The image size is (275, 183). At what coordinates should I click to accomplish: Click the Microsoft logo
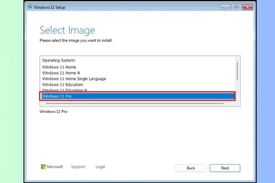(x=52, y=167)
